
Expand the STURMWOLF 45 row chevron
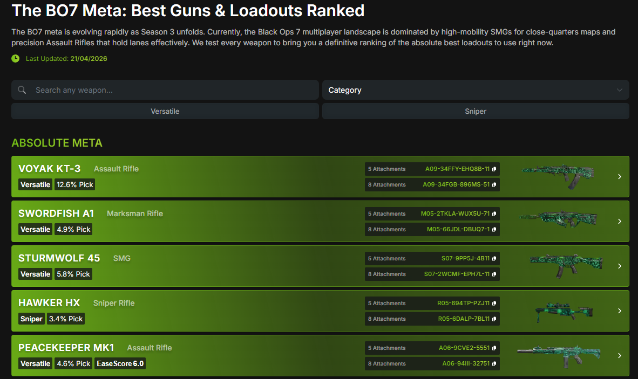[x=620, y=266]
